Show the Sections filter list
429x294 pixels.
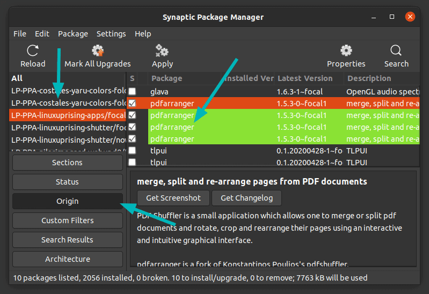(x=67, y=163)
